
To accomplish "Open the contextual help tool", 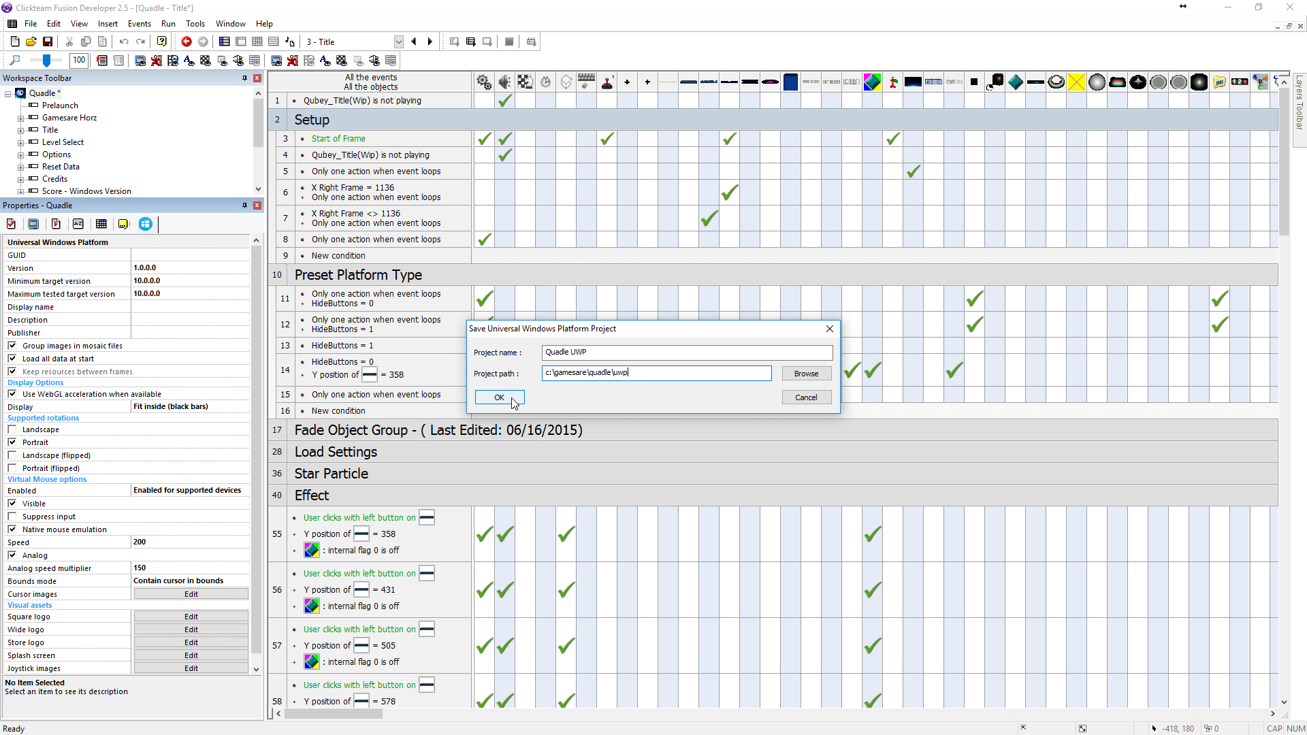I will 162,41.
